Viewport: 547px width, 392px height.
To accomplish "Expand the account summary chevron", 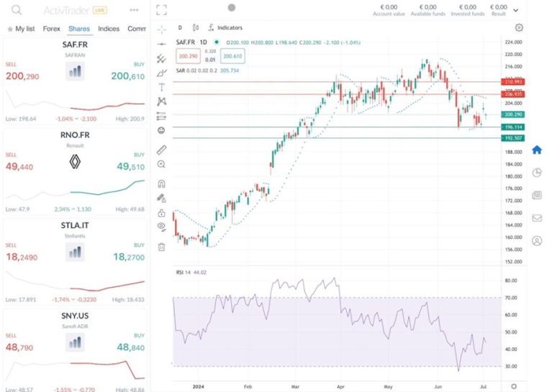I will coord(516,10).
